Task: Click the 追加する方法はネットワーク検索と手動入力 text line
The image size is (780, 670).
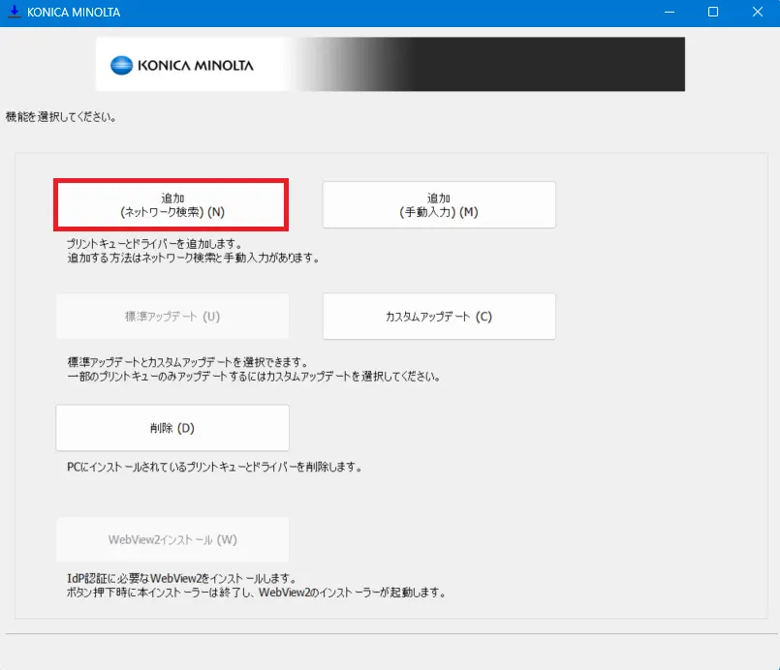Action: pos(192,259)
